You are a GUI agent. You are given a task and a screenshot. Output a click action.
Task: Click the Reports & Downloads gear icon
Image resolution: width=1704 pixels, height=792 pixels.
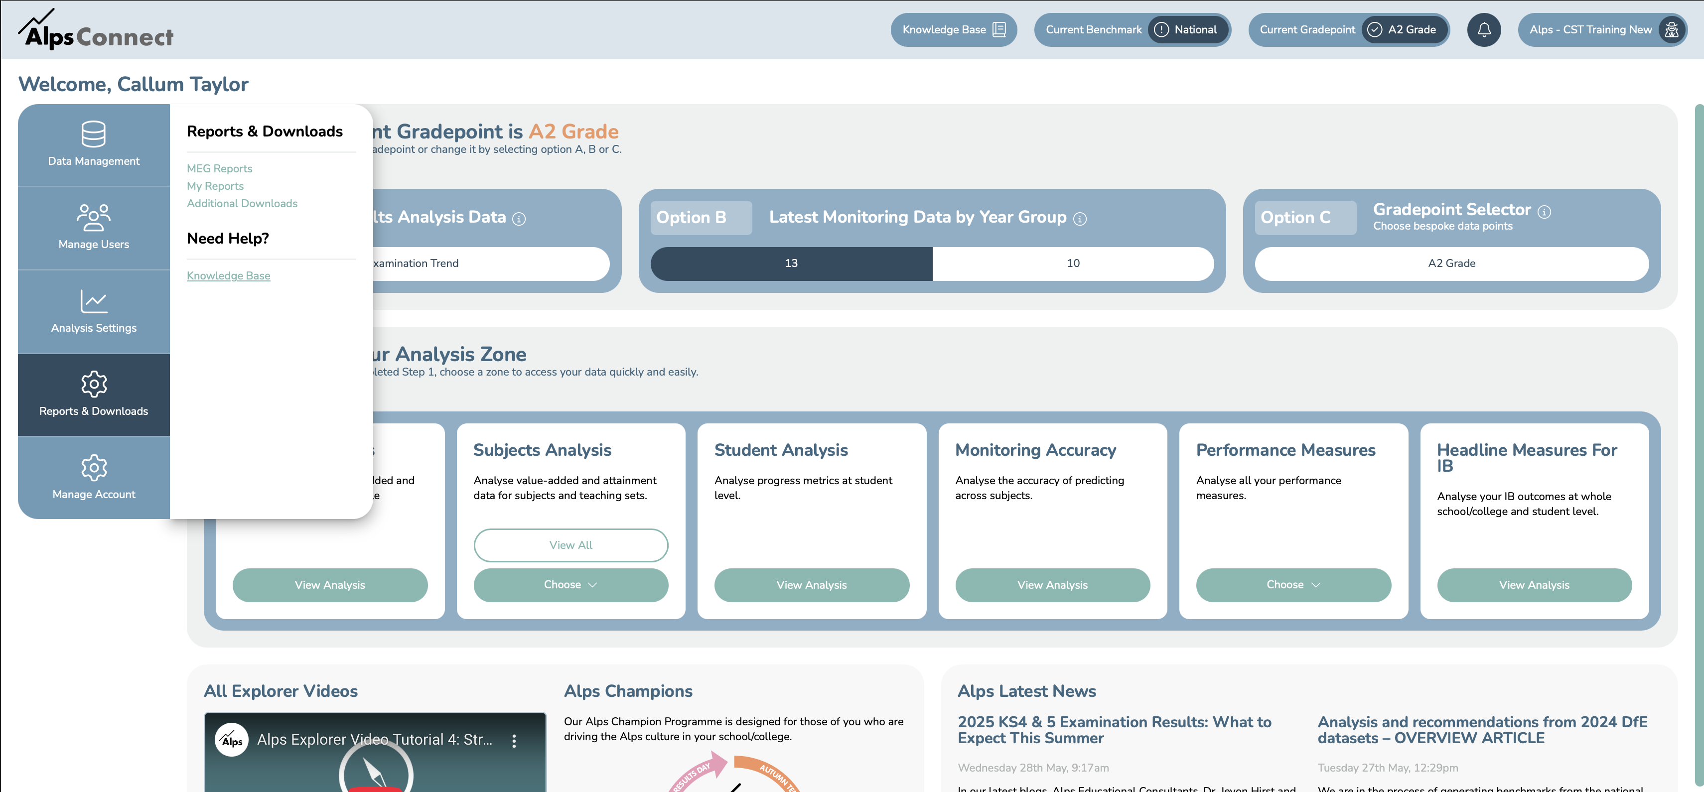pyautogui.click(x=93, y=384)
